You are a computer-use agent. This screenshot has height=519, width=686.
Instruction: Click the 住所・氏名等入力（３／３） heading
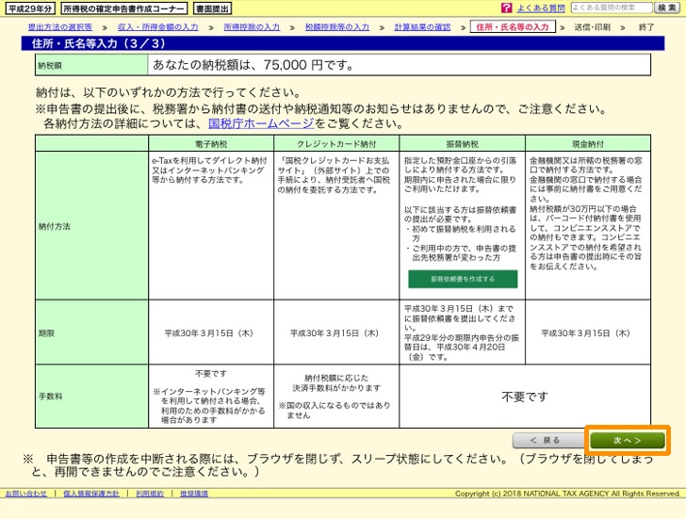98,43
